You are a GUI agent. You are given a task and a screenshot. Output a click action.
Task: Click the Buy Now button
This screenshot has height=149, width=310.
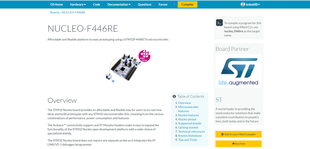click(x=239, y=144)
